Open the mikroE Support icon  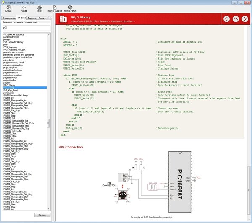coord(55,8)
